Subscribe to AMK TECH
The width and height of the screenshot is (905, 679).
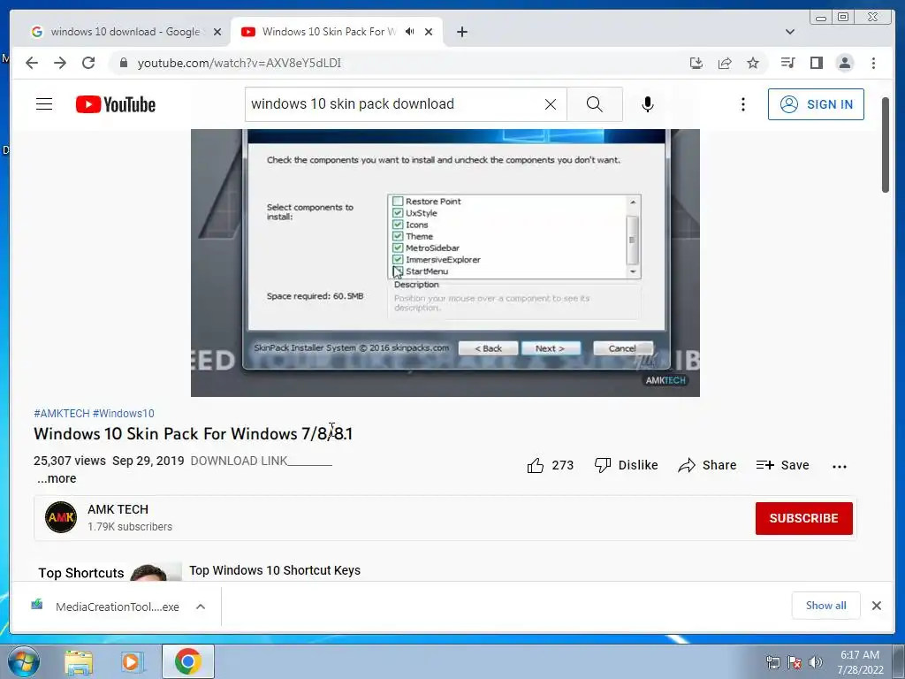click(803, 518)
